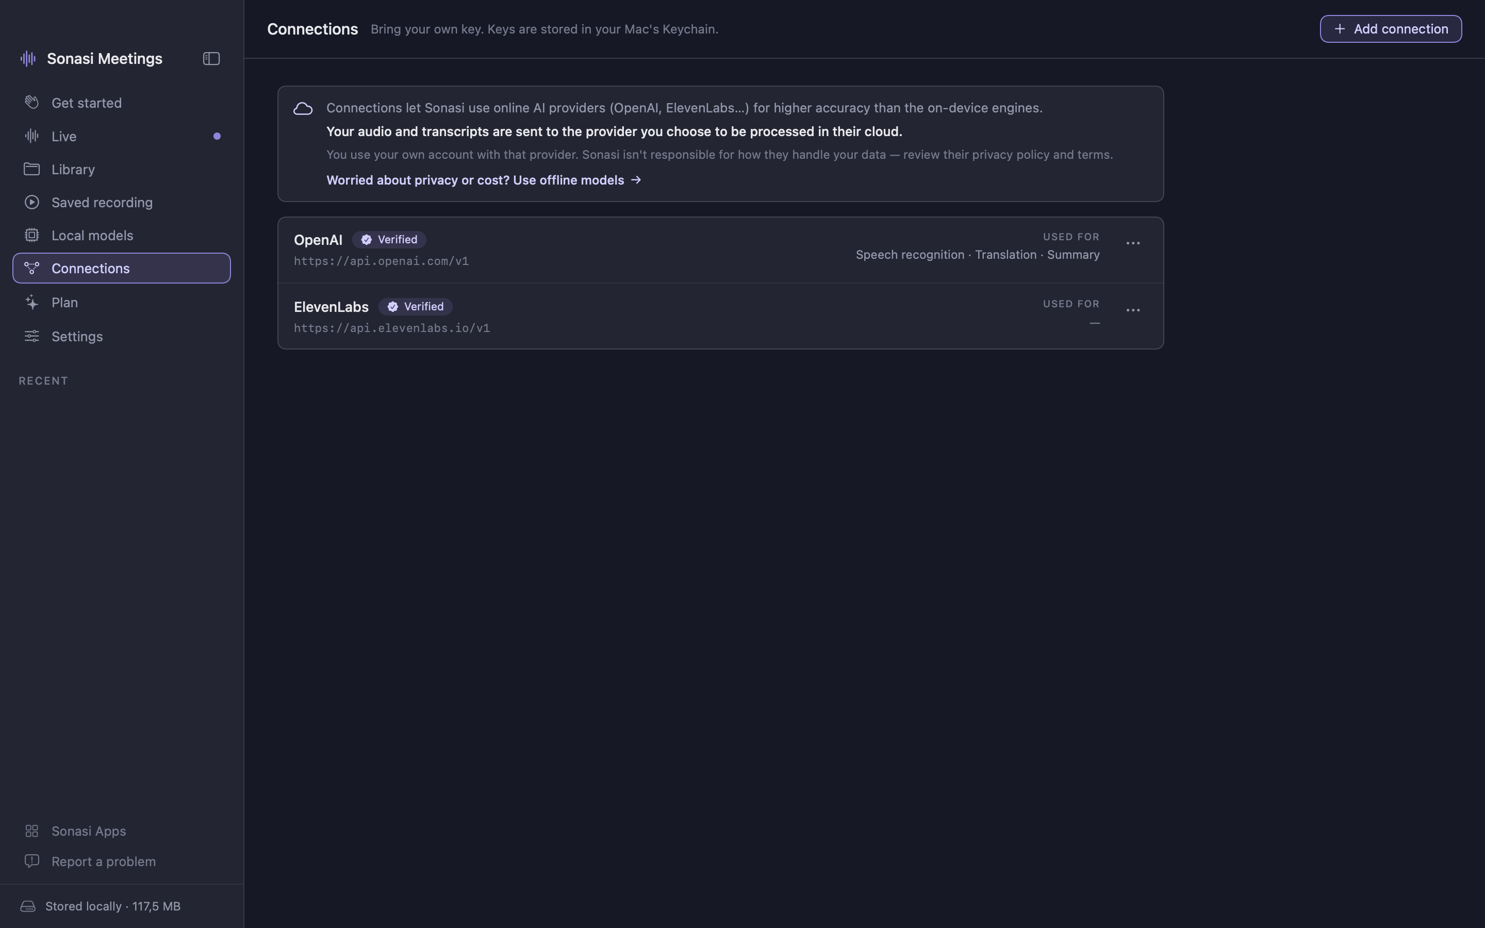Collapse the sidebar with the panel icon
1485x928 pixels.
[x=211, y=58]
